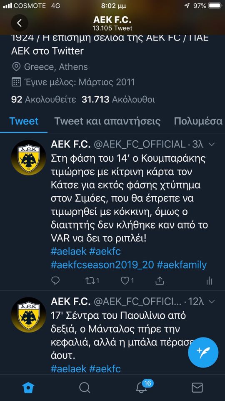Switch to Tweet και απαντήσεις tab
This screenshot has height=401, width=225.
107,121
